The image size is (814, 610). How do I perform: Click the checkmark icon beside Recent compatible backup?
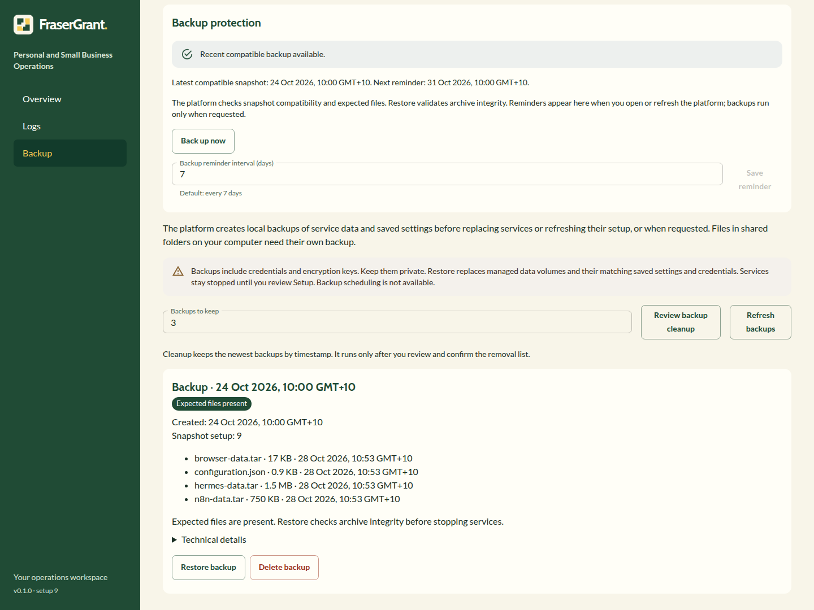coord(187,54)
